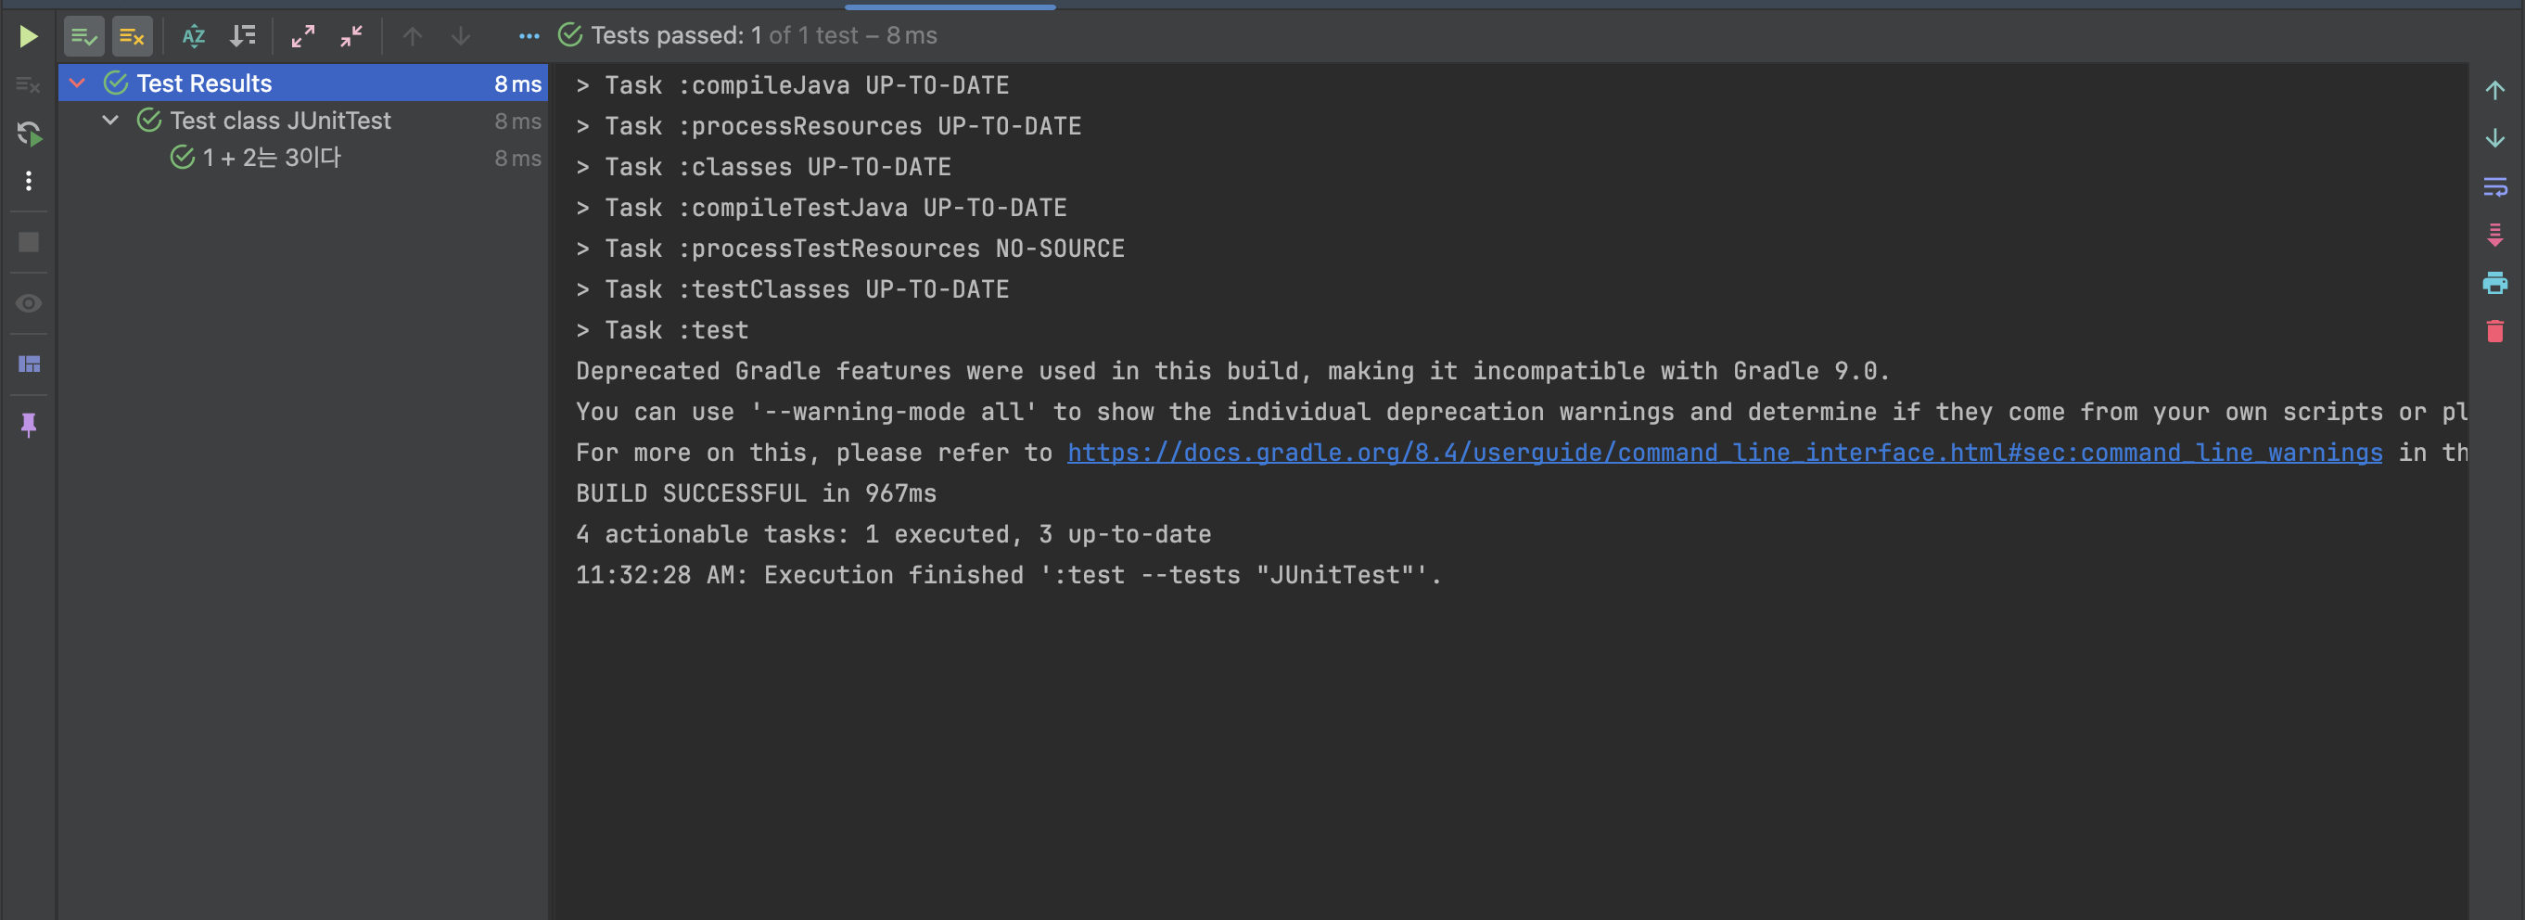The height and width of the screenshot is (920, 2525).
Task: Expand all test tree nodes
Action: [x=303, y=36]
